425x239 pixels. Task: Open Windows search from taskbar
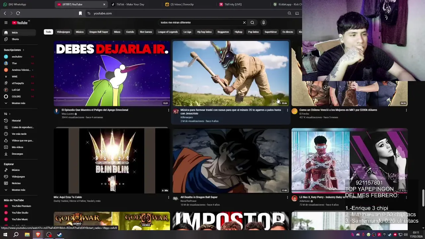point(16,235)
